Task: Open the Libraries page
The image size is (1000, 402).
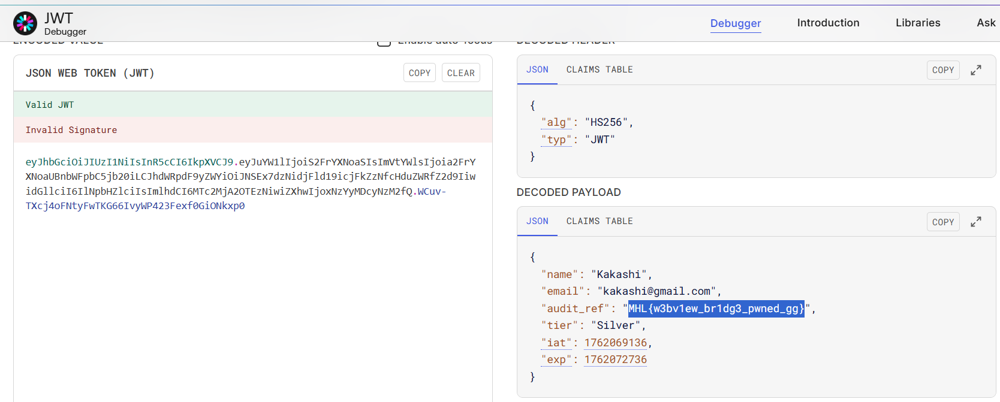Action: [x=917, y=23]
